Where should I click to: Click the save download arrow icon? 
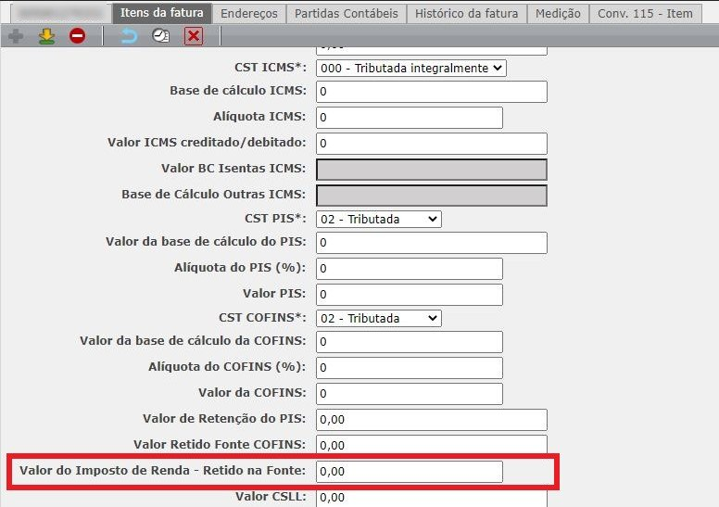click(46, 36)
